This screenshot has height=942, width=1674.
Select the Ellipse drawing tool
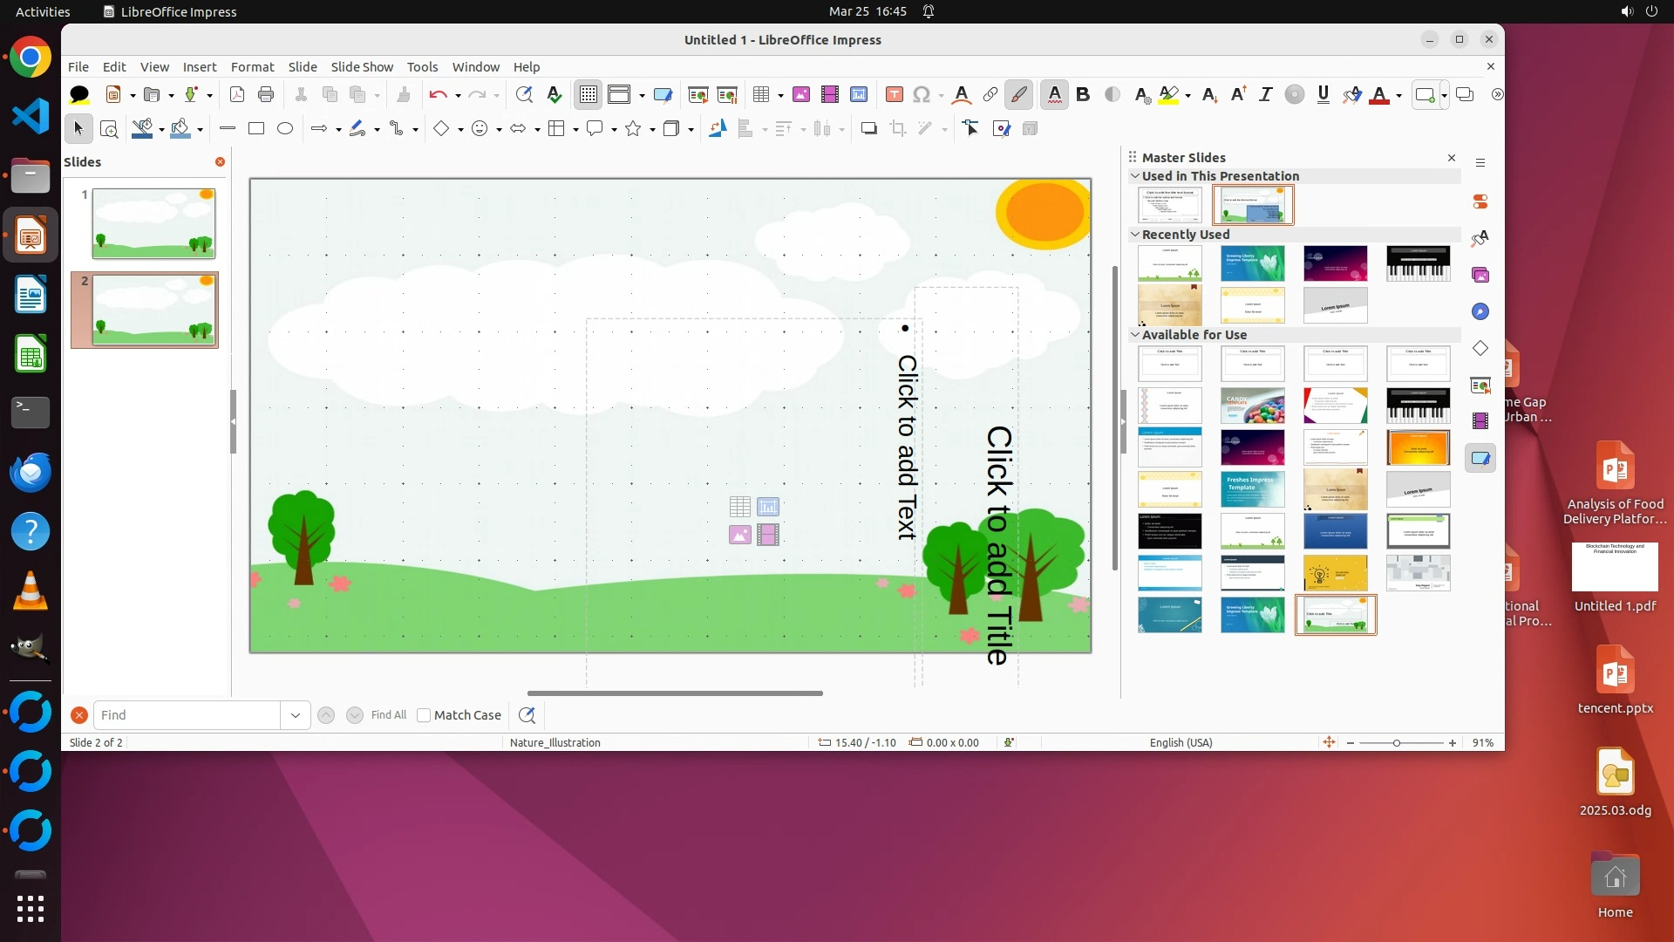[285, 129]
